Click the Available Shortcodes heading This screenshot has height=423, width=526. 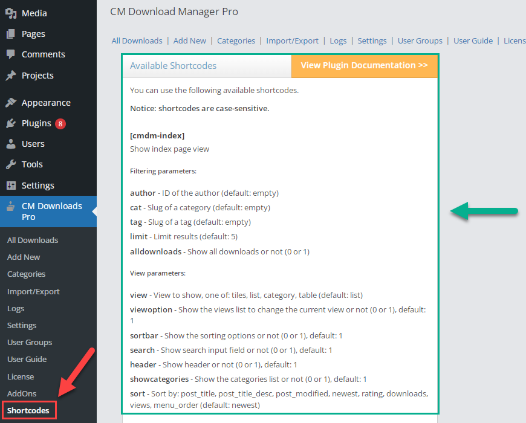click(x=173, y=66)
